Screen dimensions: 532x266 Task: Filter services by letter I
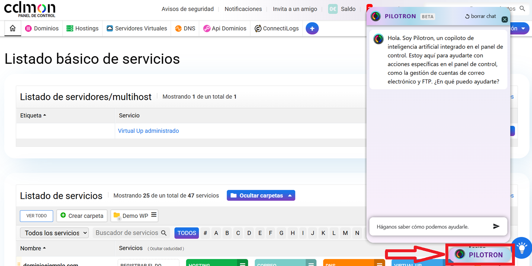point(303,233)
